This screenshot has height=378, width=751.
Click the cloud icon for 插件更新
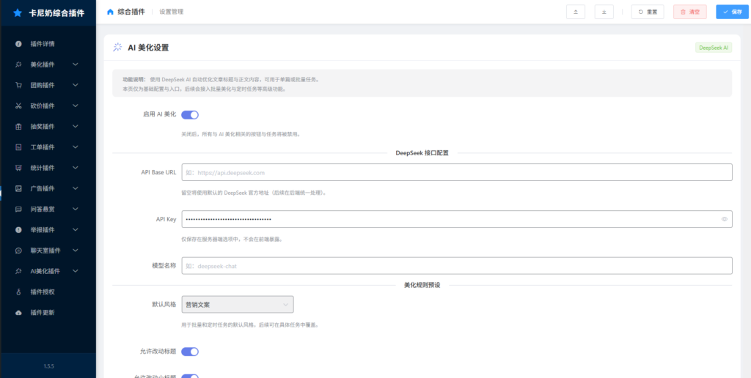[18, 312]
